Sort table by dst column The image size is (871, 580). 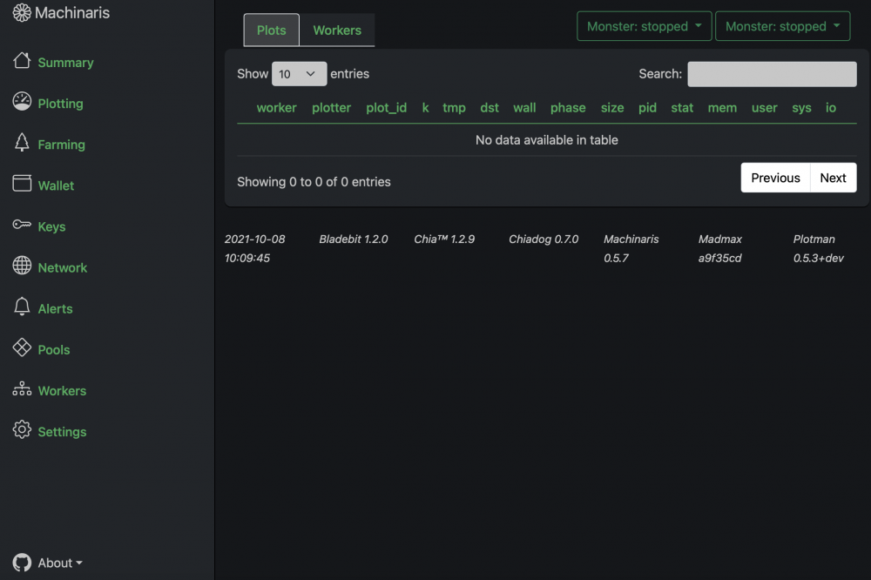(x=490, y=108)
